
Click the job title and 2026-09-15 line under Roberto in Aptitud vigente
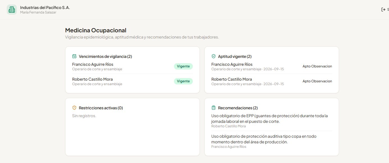point(248,84)
